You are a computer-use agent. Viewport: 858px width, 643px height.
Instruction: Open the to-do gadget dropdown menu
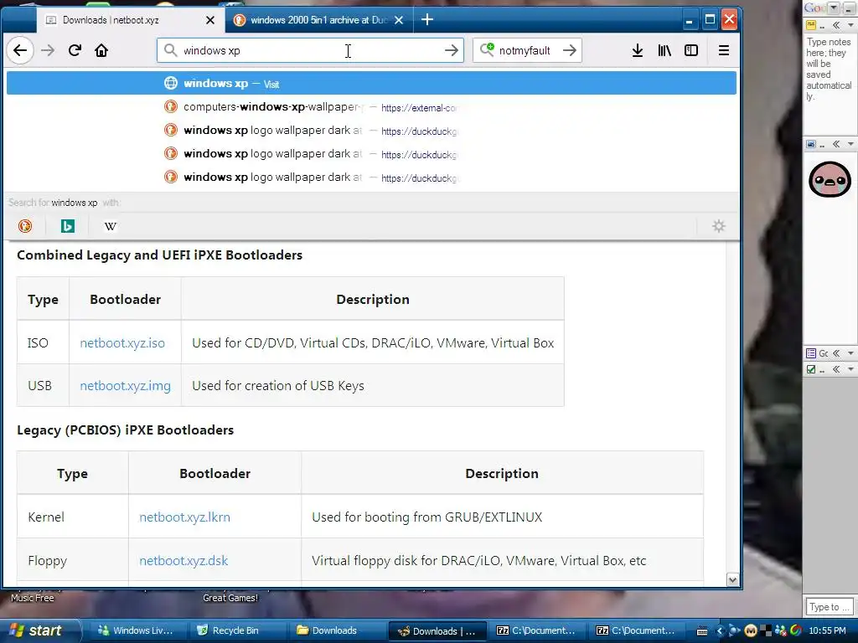click(850, 369)
